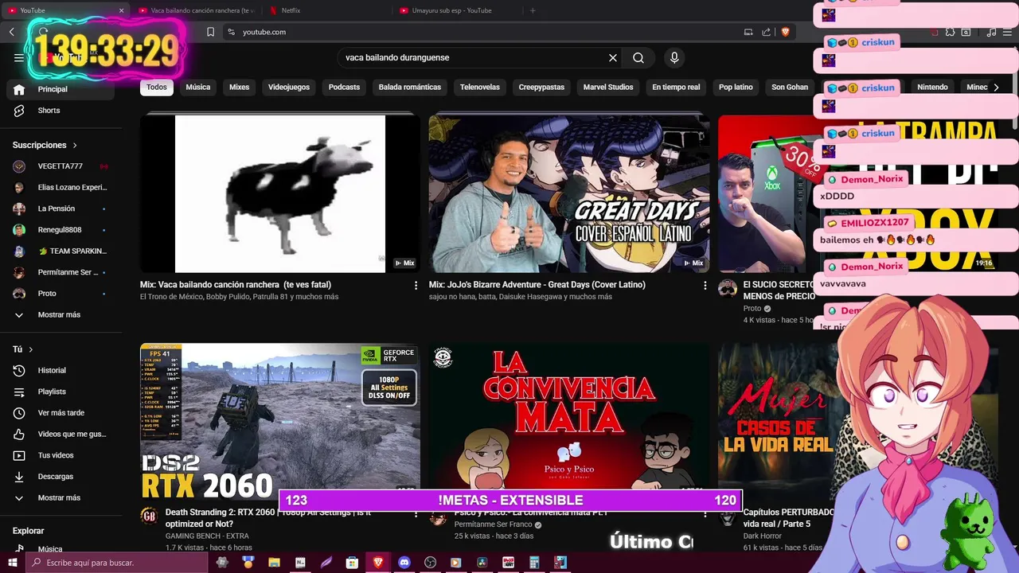
Task: Expand Mostrar más under subscriptions
Action: coord(61,314)
